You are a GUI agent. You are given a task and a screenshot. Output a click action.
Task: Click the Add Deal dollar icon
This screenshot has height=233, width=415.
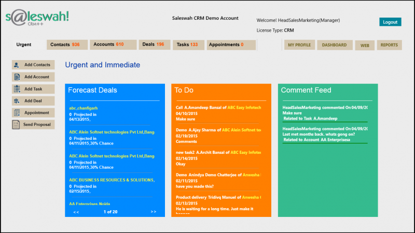[17, 101]
